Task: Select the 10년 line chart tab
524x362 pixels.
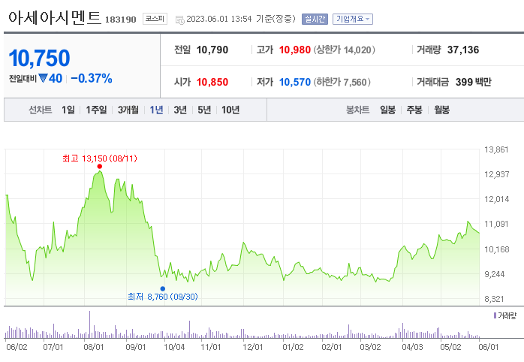Action: pos(230,110)
